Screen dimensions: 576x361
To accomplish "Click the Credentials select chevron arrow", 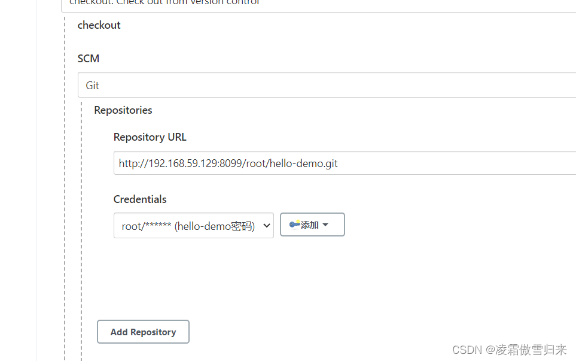I will click(x=267, y=226).
